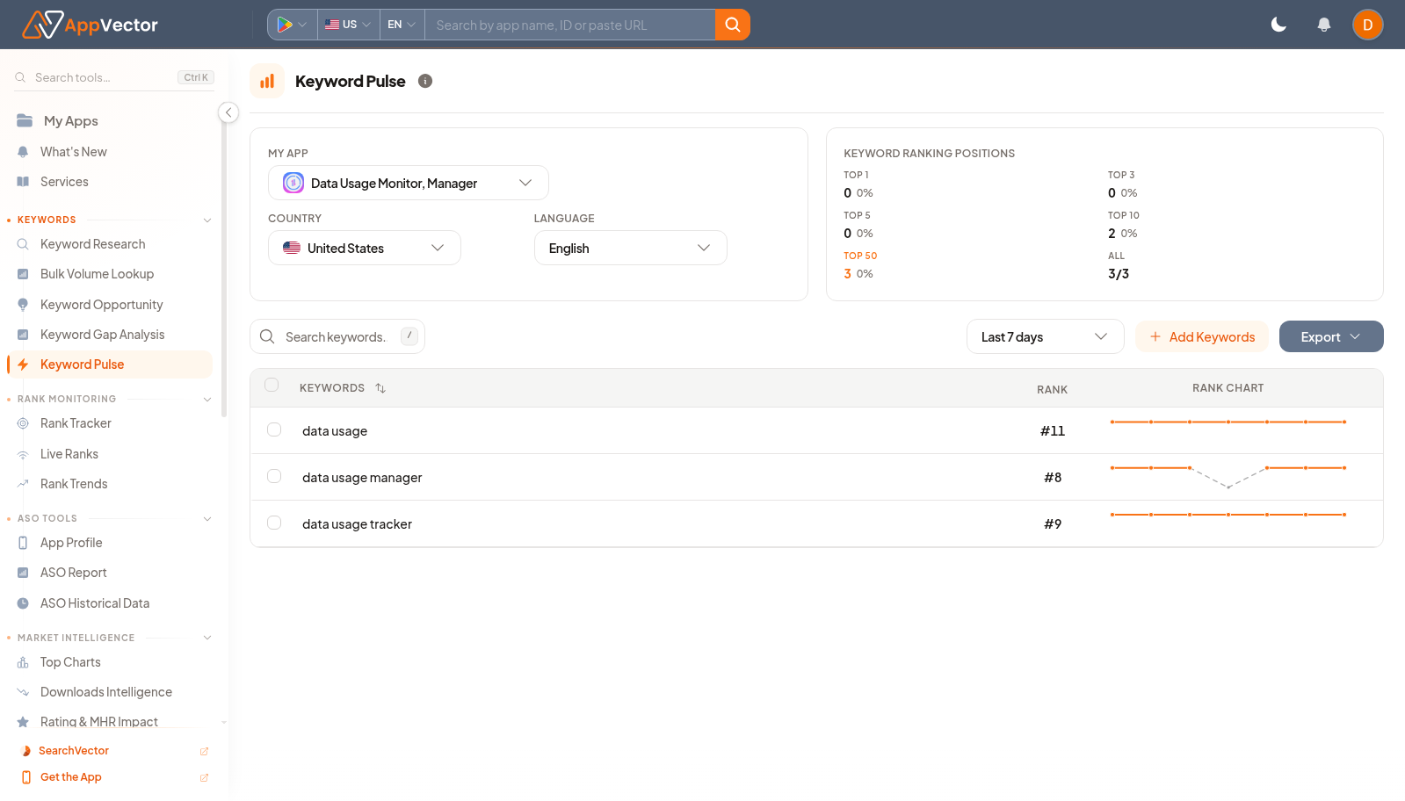
Task: Open Rating & MHR Impact
Action: (99, 722)
